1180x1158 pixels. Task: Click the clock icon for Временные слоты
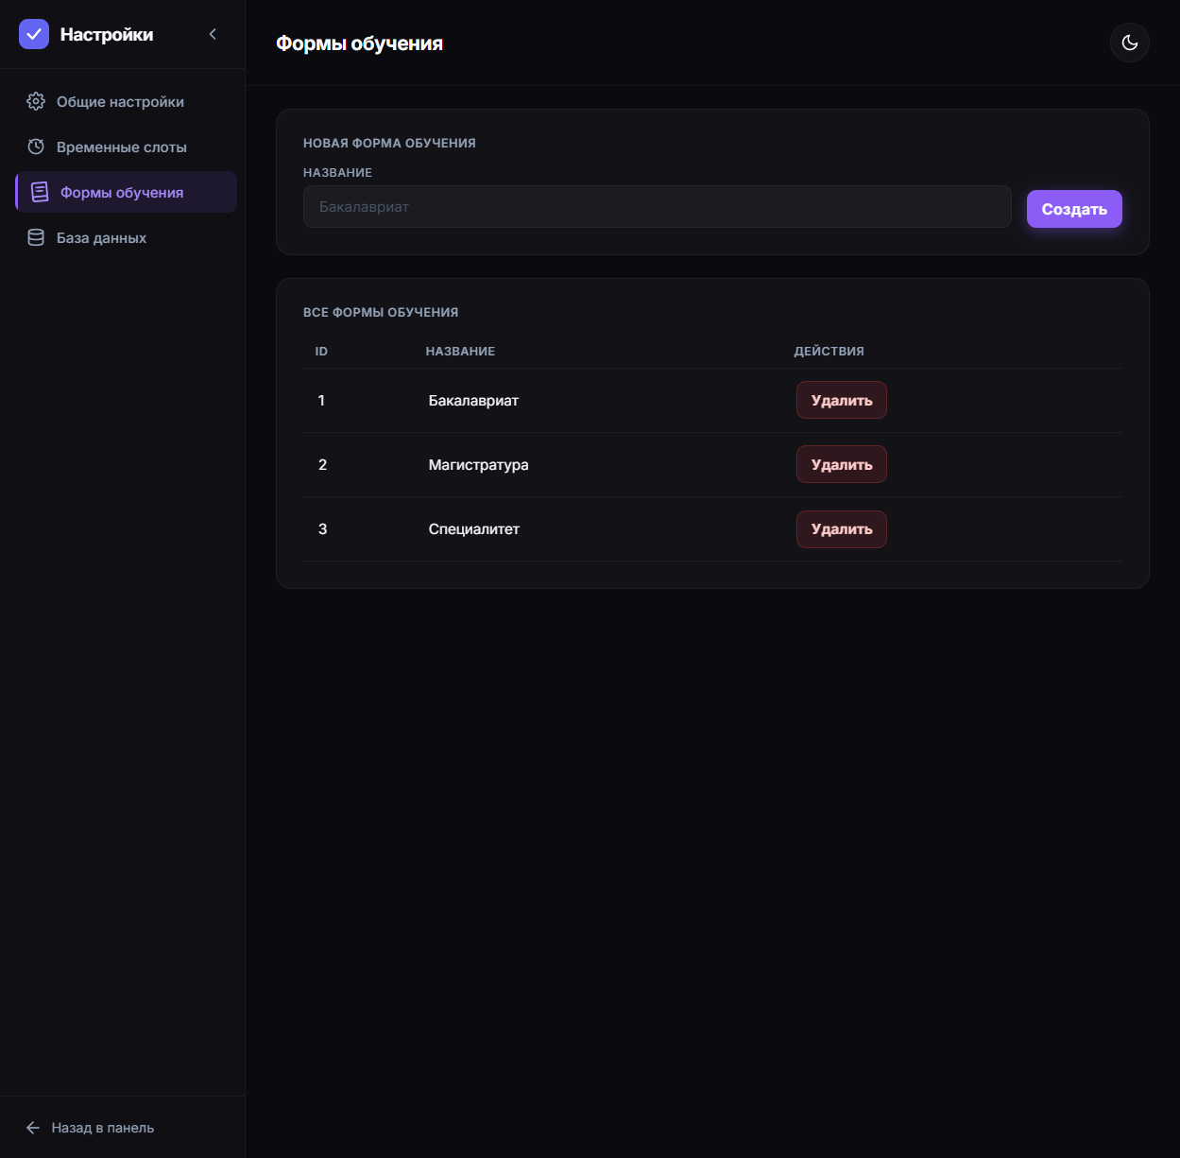36,147
